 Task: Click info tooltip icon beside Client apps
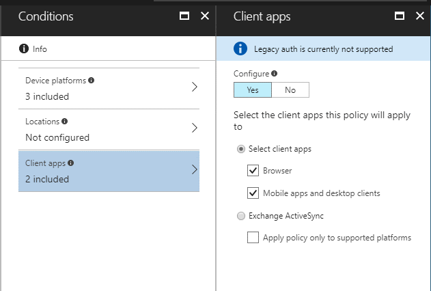click(x=71, y=163)
